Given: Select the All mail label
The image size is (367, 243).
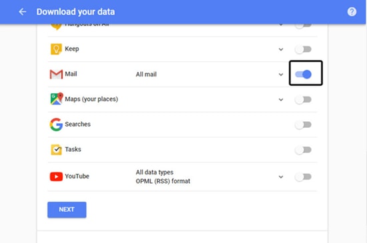Looking at the screenshot, I should click(146, 74).
